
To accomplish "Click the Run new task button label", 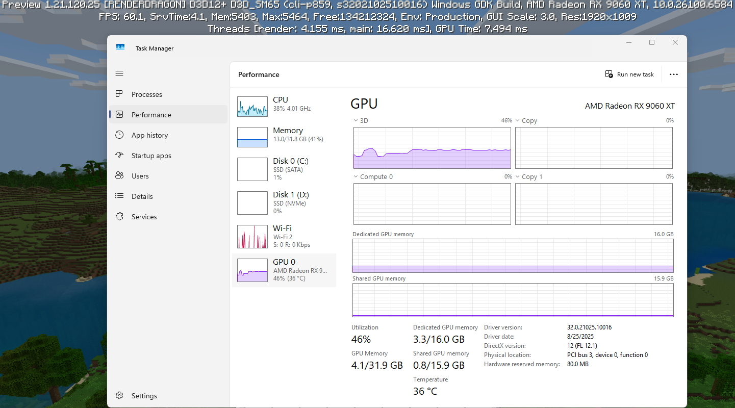I will (x=635, y=74).
